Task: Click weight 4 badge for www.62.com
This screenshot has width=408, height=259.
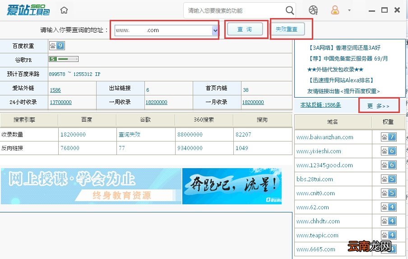Action: (389, 207)
